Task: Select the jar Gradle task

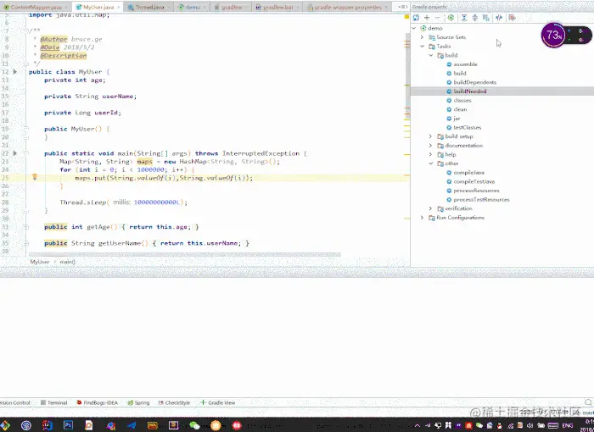Action: (x=453, y=119)
